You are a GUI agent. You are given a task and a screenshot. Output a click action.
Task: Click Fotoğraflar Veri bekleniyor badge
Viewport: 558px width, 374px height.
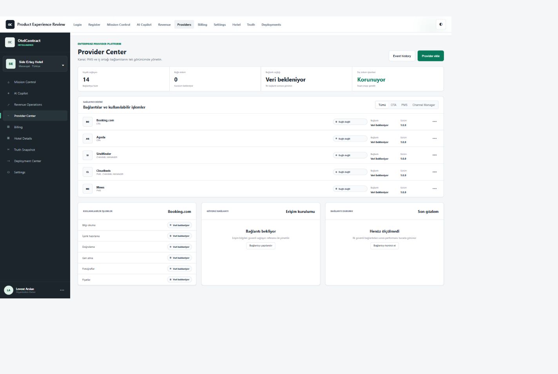pyautogui.click(x=179, y=269)
